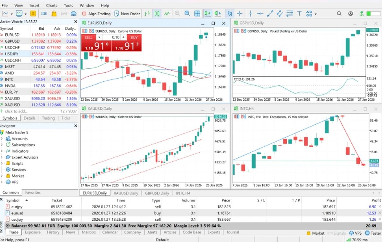
Task: Switch chart to bar chart style
Action: pos(147,14)
